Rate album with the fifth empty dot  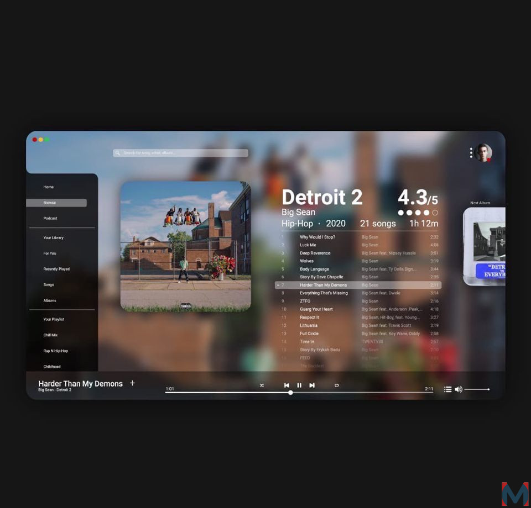pyautogui.click(x=435, y=213)
